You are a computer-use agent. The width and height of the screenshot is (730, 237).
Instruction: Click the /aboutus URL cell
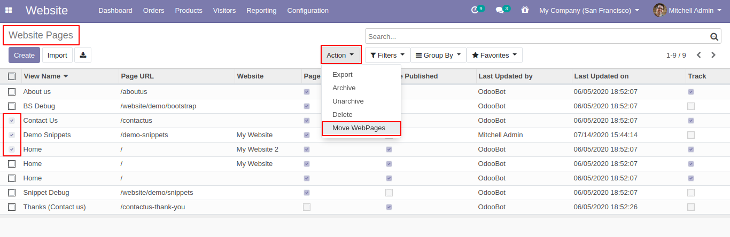[134, 92]
